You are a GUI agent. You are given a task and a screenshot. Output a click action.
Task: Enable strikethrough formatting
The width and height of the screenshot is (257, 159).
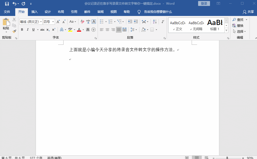point(42,29)
